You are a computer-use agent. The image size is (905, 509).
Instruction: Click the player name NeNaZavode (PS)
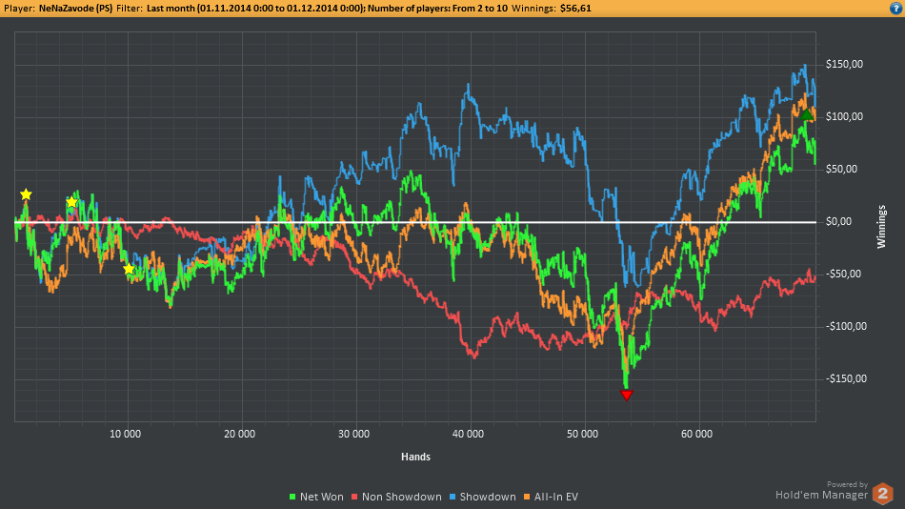click(75, 9)
